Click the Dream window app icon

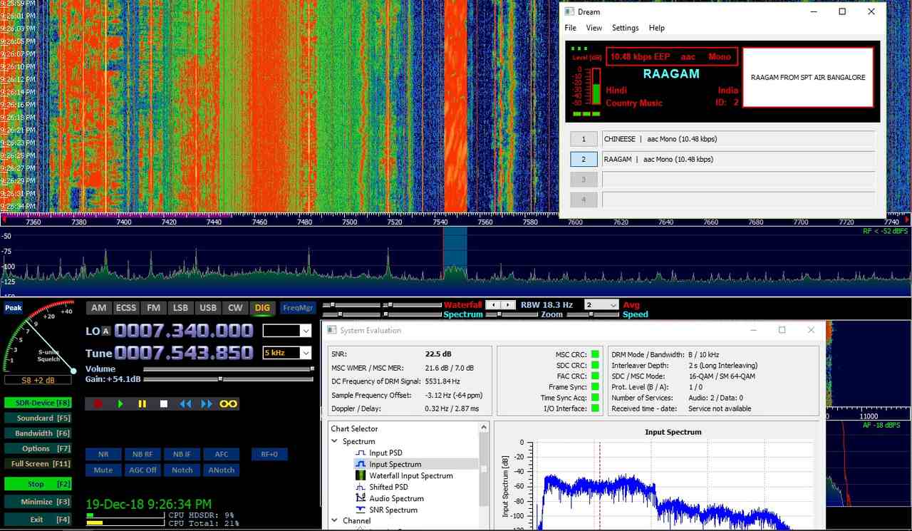[569, 12]
